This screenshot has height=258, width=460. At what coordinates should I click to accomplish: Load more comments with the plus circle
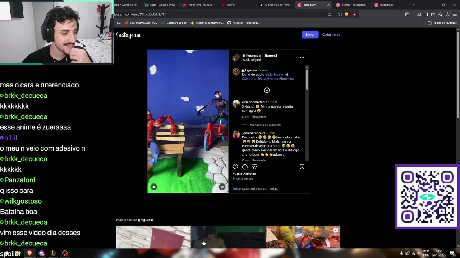pos(267,90)
